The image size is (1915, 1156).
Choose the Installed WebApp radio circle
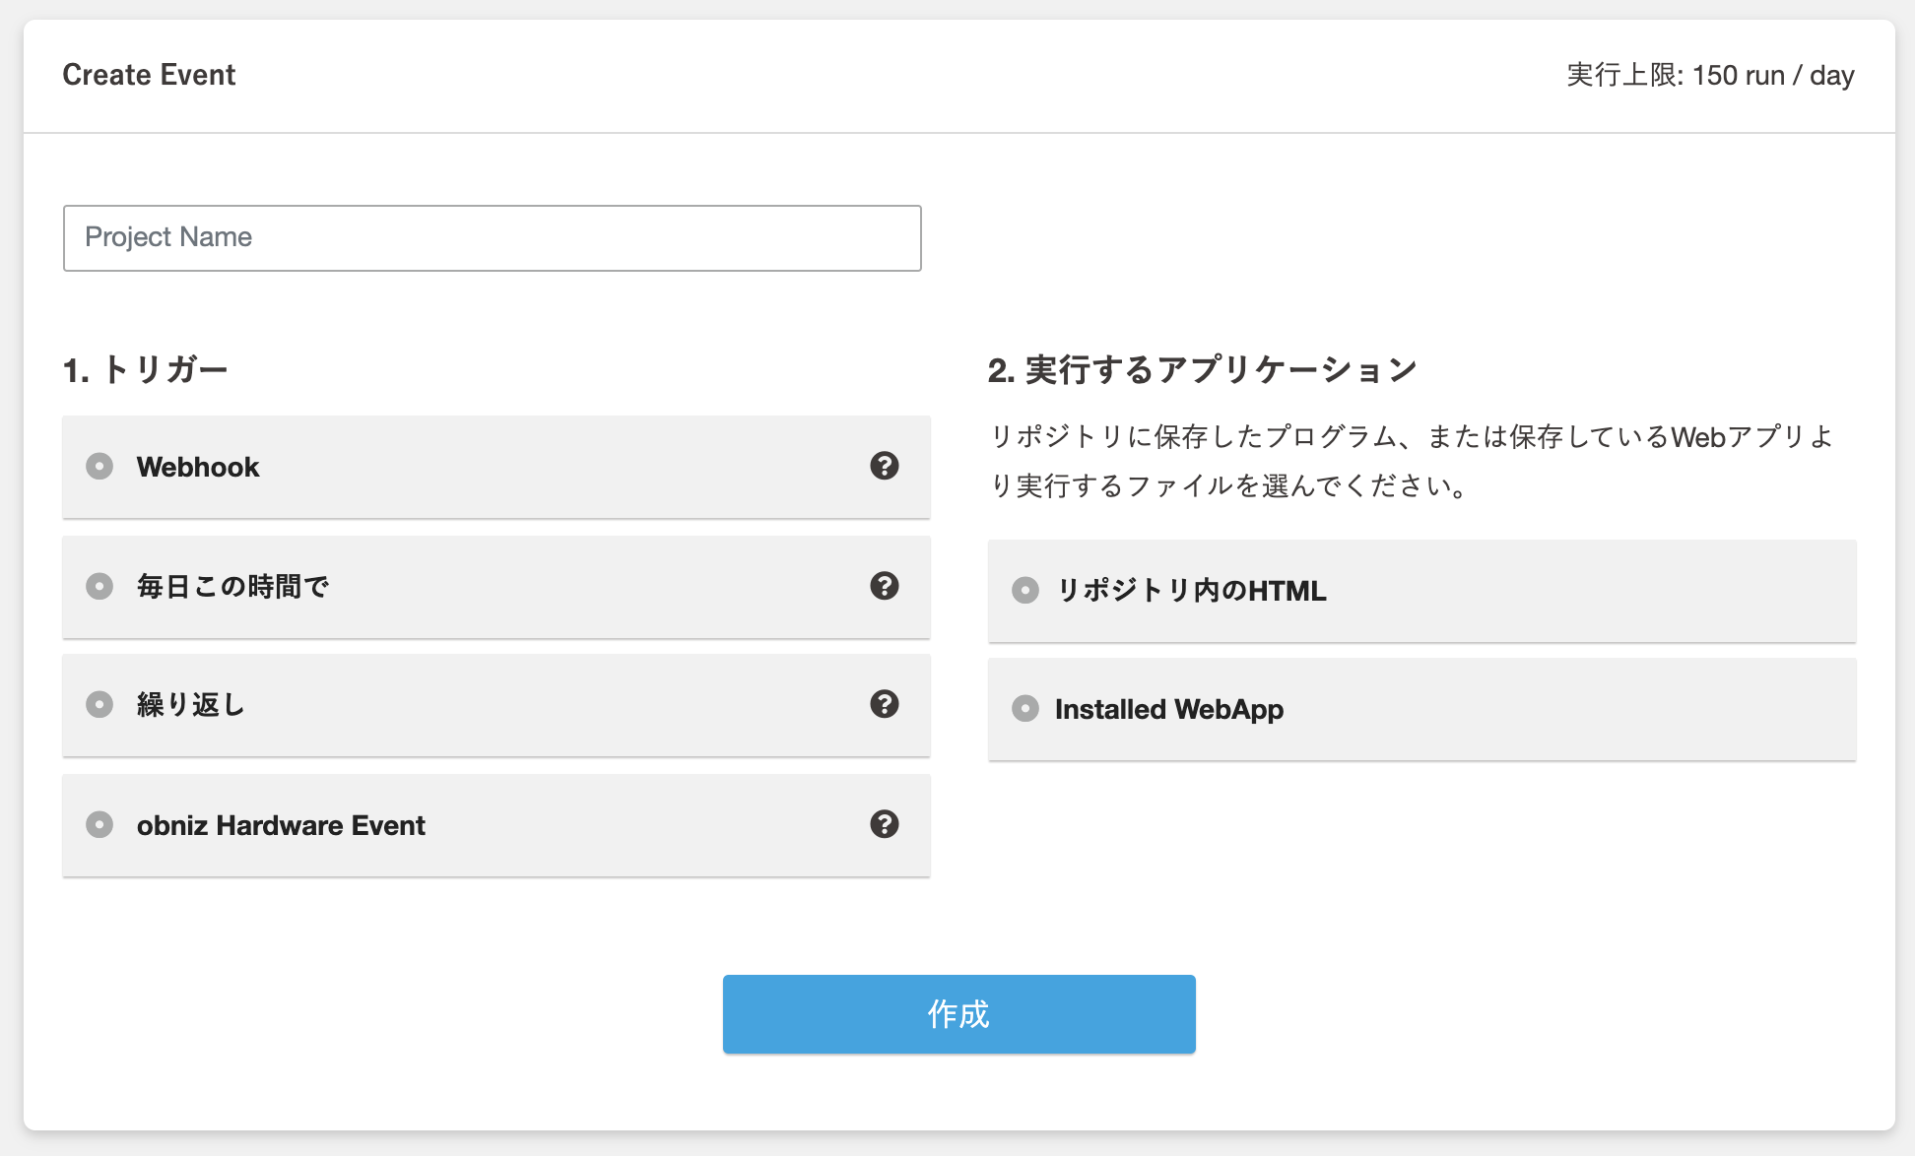1025,709
